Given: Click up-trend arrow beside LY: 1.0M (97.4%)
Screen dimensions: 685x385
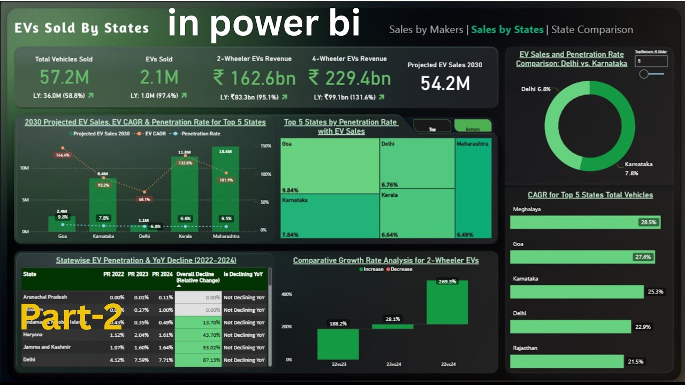Looking at the screenshot, I should point(184,96).
